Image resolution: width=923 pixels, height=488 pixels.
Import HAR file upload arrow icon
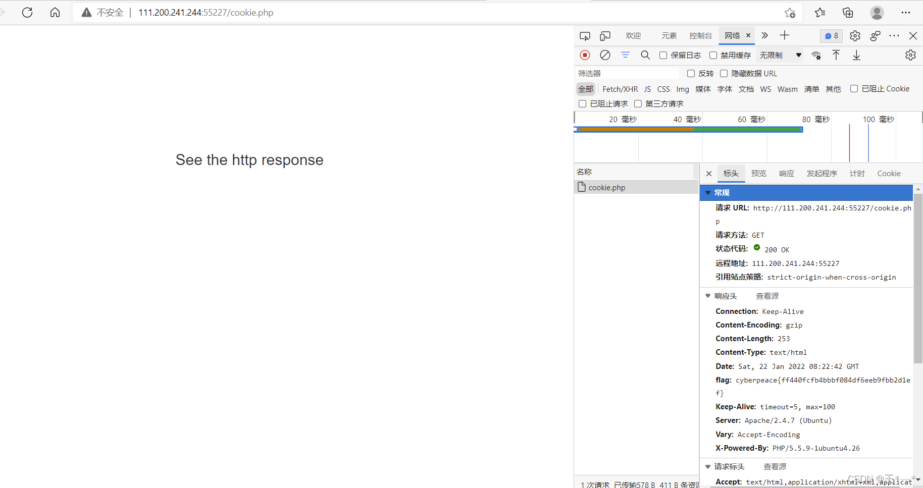pyautogui.click(x=836, y=55)
